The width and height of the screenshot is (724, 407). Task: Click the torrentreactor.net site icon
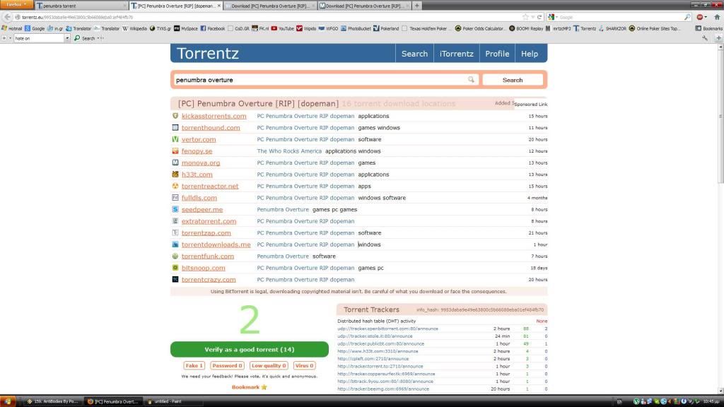pyautogui.click(x=175, y=186)
